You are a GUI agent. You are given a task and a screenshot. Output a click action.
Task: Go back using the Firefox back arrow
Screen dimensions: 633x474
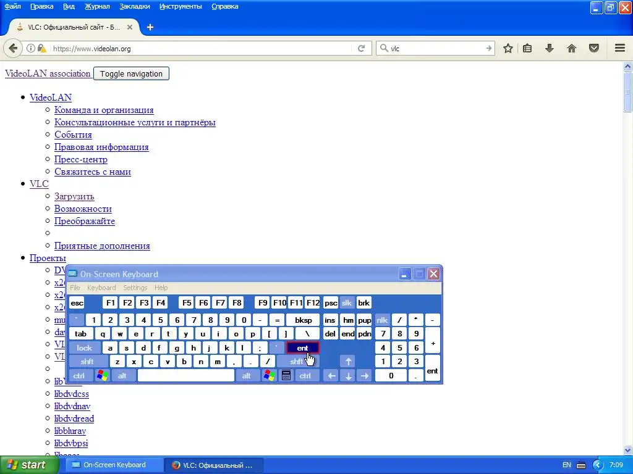(13, 48)
